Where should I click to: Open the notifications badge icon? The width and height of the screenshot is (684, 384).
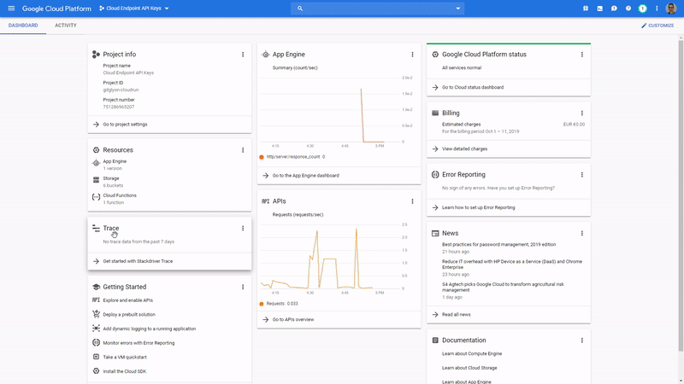643,9
